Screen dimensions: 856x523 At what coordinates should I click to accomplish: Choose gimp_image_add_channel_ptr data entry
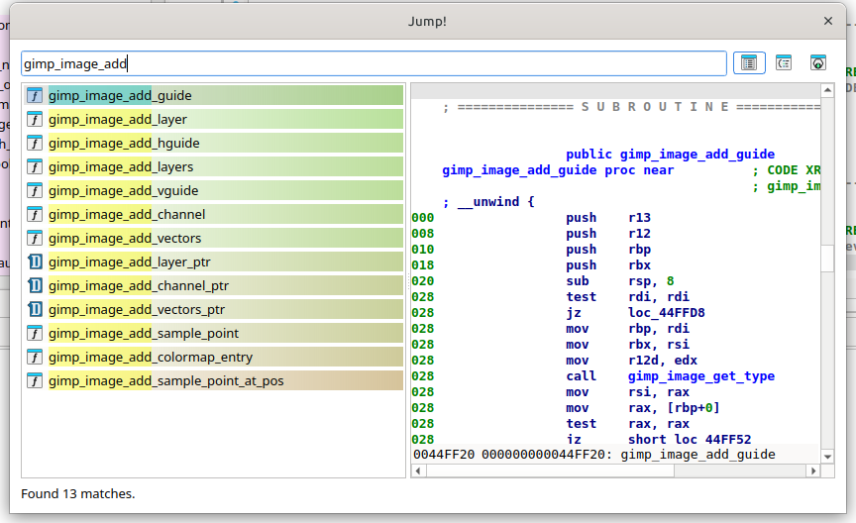tap(214, 285)
